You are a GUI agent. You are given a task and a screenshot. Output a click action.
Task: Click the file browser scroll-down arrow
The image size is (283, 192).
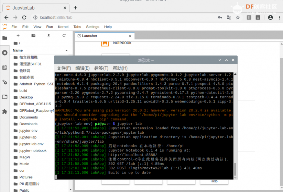coord(70,190)
